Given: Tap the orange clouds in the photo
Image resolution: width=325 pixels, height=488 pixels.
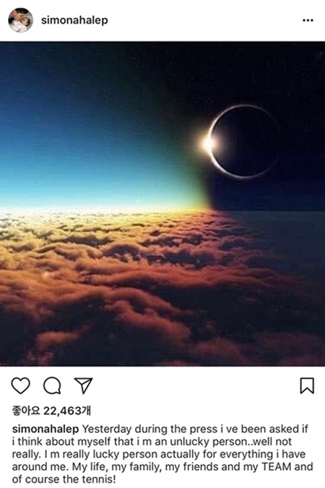Looking at the screenshot, I should 124,280.
